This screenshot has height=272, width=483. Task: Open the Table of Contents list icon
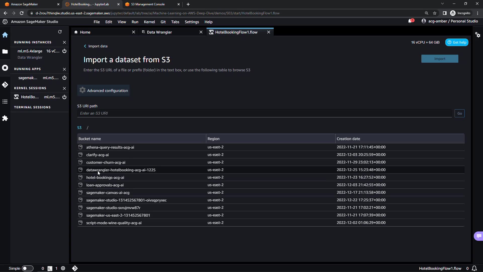pos(5,102)
